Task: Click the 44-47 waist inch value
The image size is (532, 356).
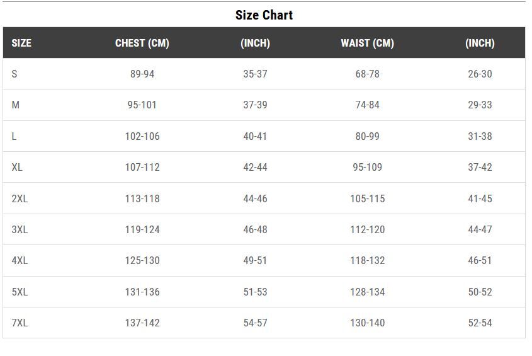Action: coord(480,229)
